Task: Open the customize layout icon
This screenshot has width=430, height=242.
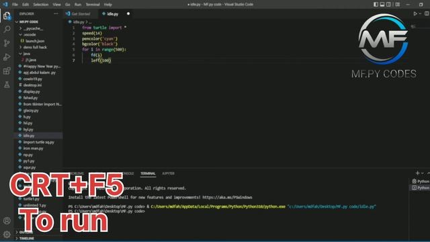Action: click(x=397, y=5)
